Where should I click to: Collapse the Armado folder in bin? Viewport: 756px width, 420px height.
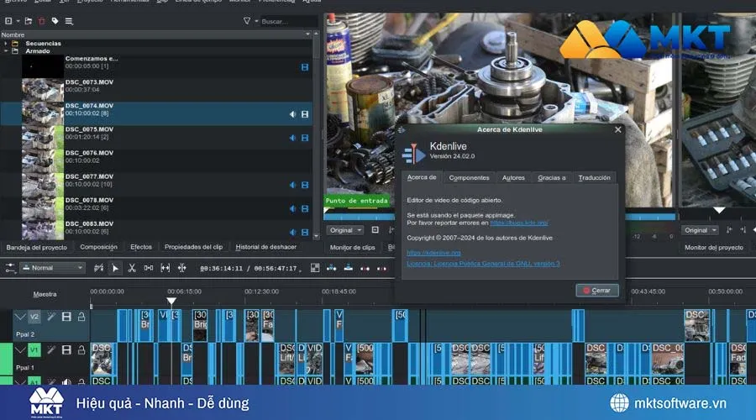(x=7, y=50)
